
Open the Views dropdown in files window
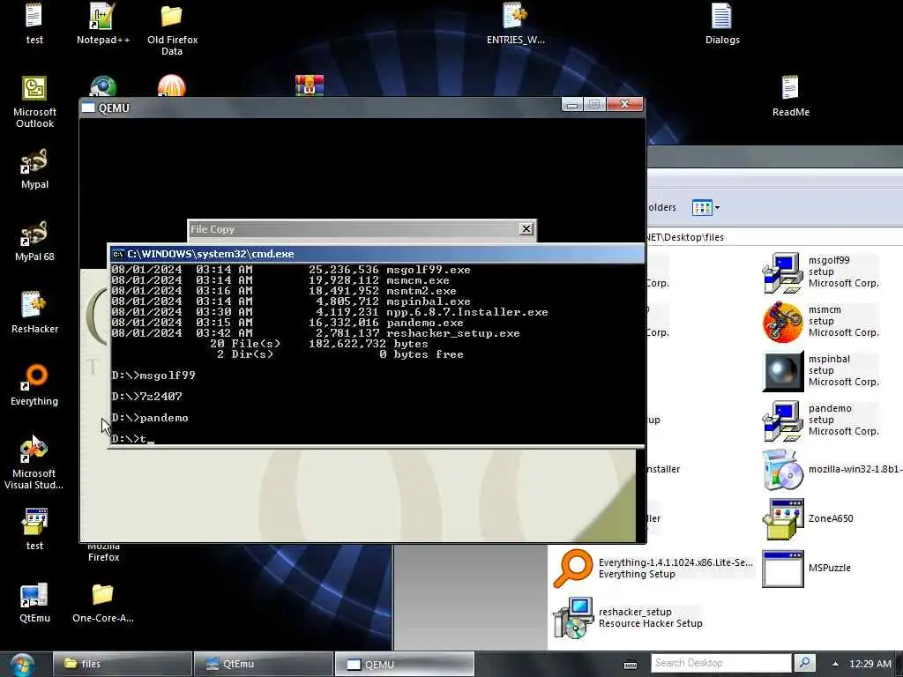tap(706, 207)
